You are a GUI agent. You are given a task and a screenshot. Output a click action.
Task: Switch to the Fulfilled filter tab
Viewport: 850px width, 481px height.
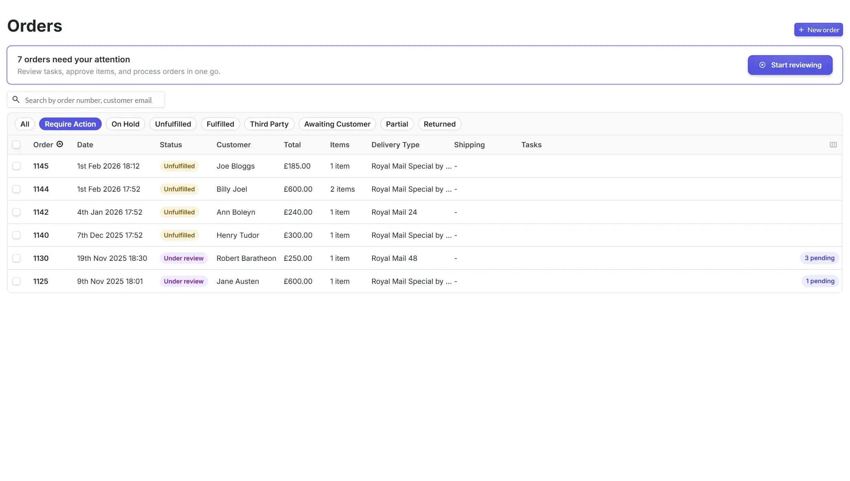[x=220, y=124]
